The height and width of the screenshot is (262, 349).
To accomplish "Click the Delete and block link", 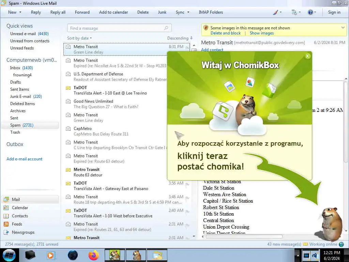I will coord(226,33).
